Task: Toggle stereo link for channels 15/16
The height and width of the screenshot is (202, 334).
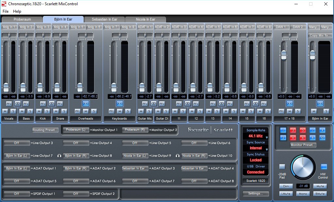Action: click(256, 103)
